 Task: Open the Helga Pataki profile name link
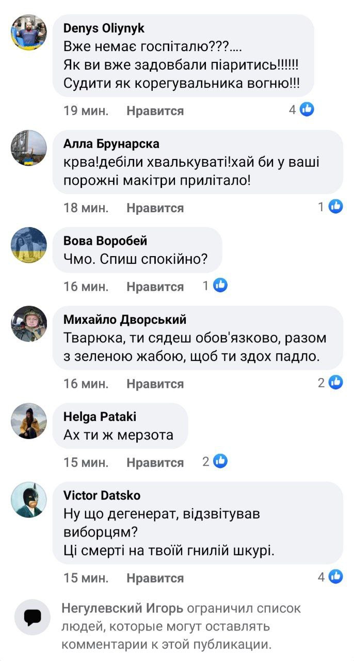(100, 417)
